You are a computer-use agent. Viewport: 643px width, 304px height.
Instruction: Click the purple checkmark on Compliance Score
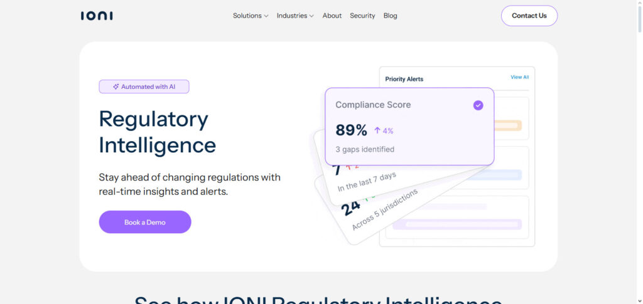point(478,105)
